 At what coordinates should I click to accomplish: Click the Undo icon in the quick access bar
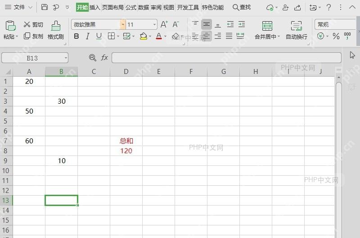tap(56, 7)
